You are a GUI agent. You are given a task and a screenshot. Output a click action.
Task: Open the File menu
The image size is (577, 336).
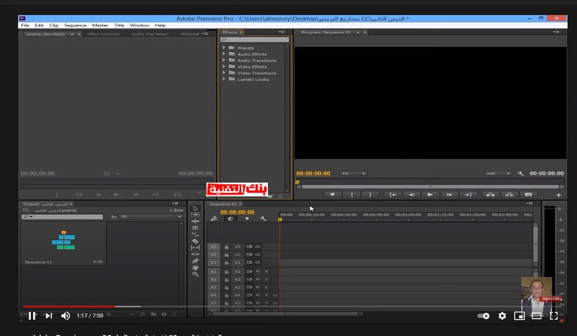coord(25,25)
